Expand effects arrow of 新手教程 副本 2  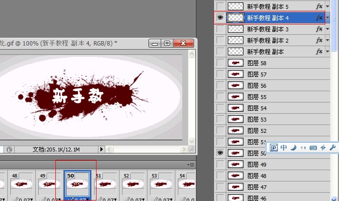coord(327,40)
